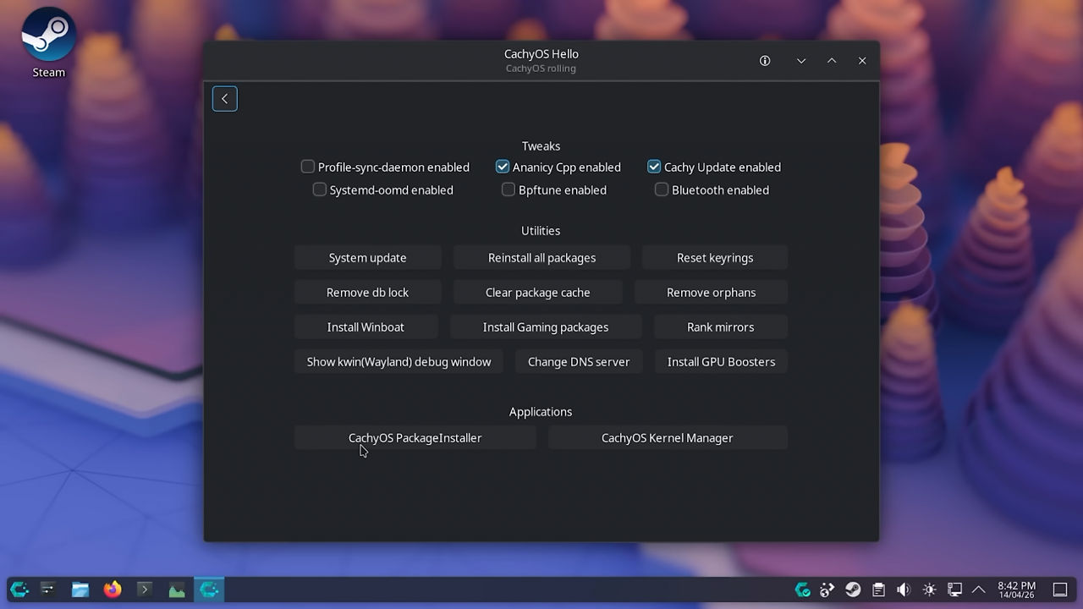Open System Settings from the taskbar
Screen dimensions: 1083x609
(47, 590)
